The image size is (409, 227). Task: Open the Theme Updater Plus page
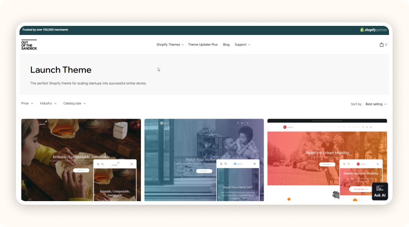click(x=203, y=44)
